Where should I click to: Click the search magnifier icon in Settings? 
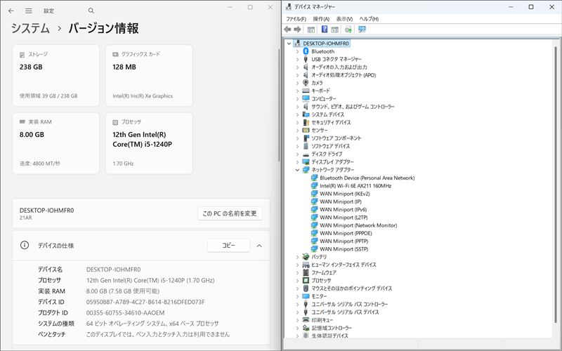91,11
